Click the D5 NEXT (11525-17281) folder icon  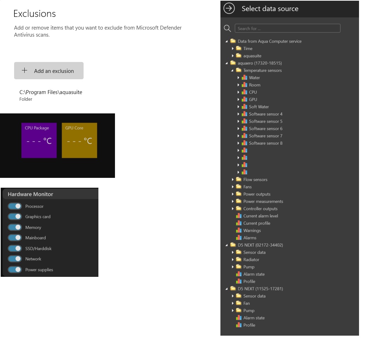pos(233,288)
